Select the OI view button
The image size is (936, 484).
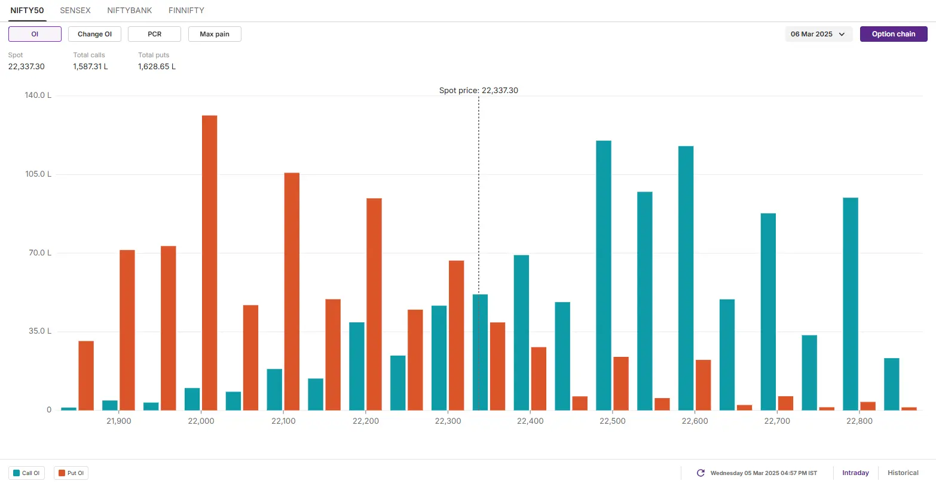(x=35, y=34)
